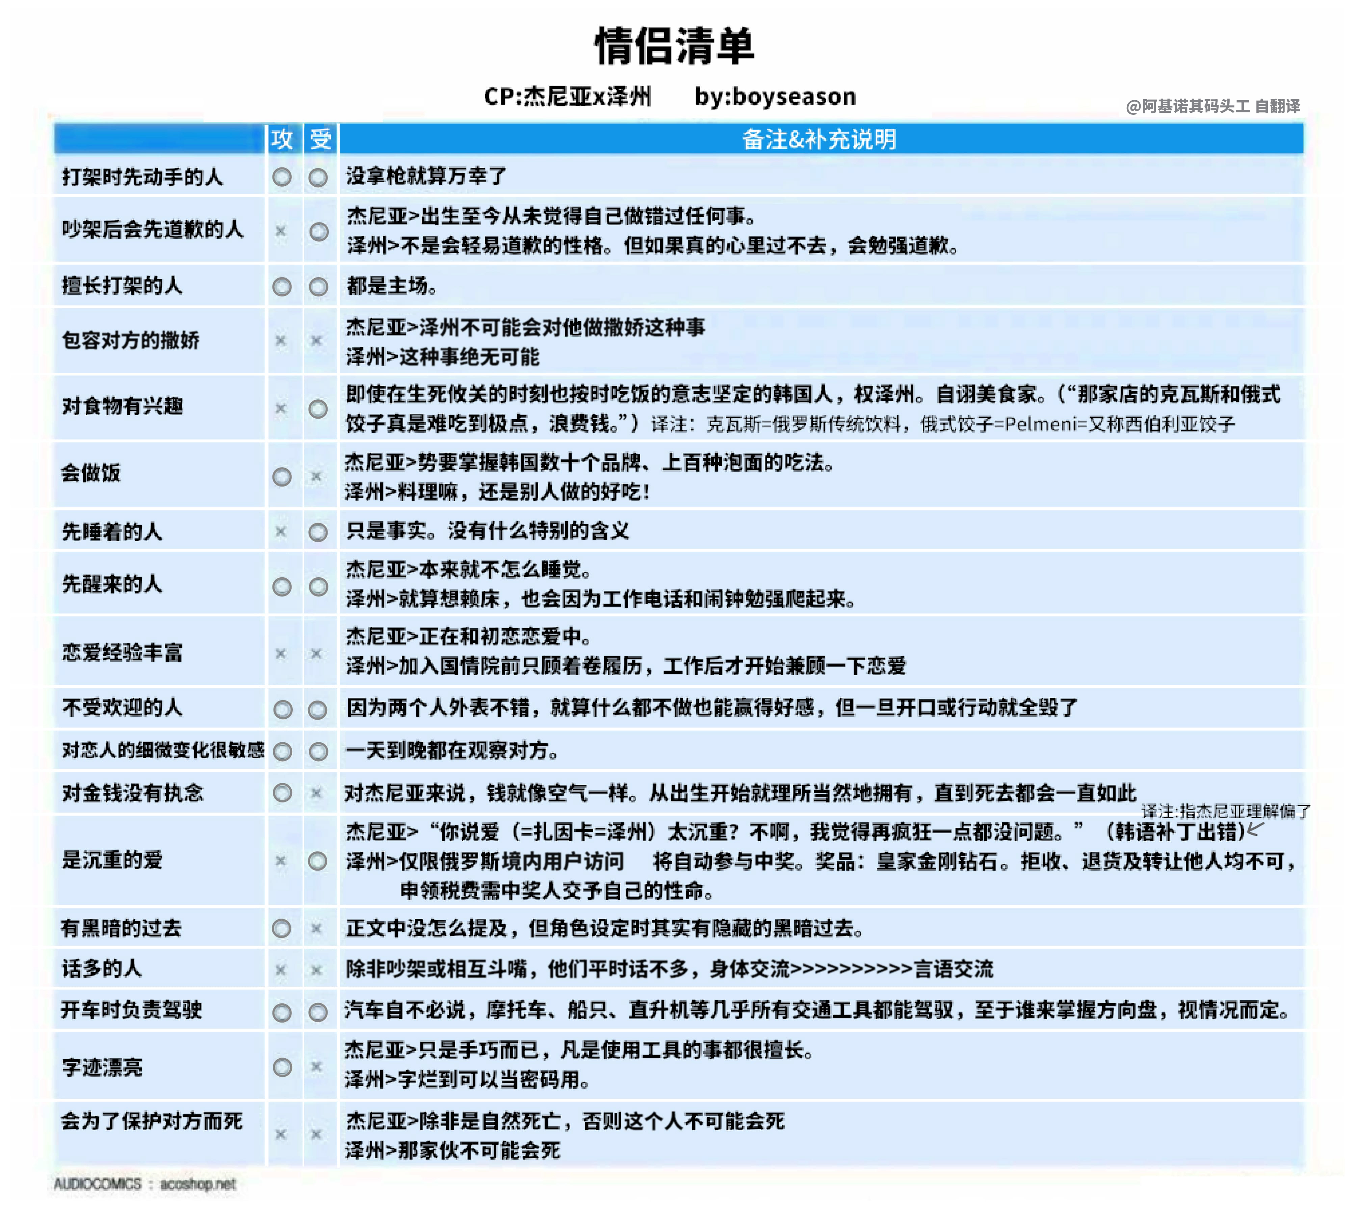This screenshot has height=1219, width=1356.
Task: Select the CP:杰尼亚x泽州 subtitle
Action: click(x=567, y=97)
